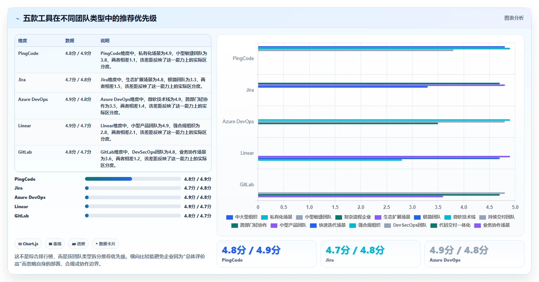539x282 pixels.
Task: Select Linear cell in the table
Action: (25, 126)
